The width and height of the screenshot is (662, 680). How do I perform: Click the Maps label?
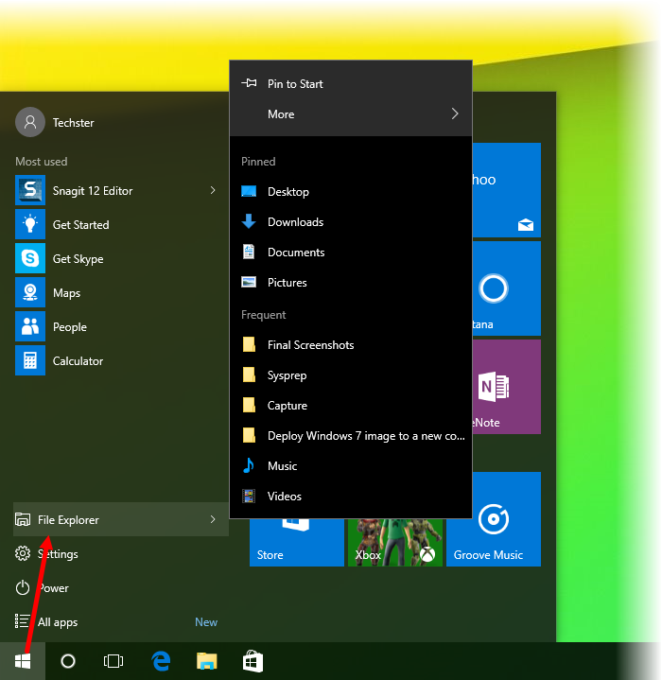pos(66,293)
